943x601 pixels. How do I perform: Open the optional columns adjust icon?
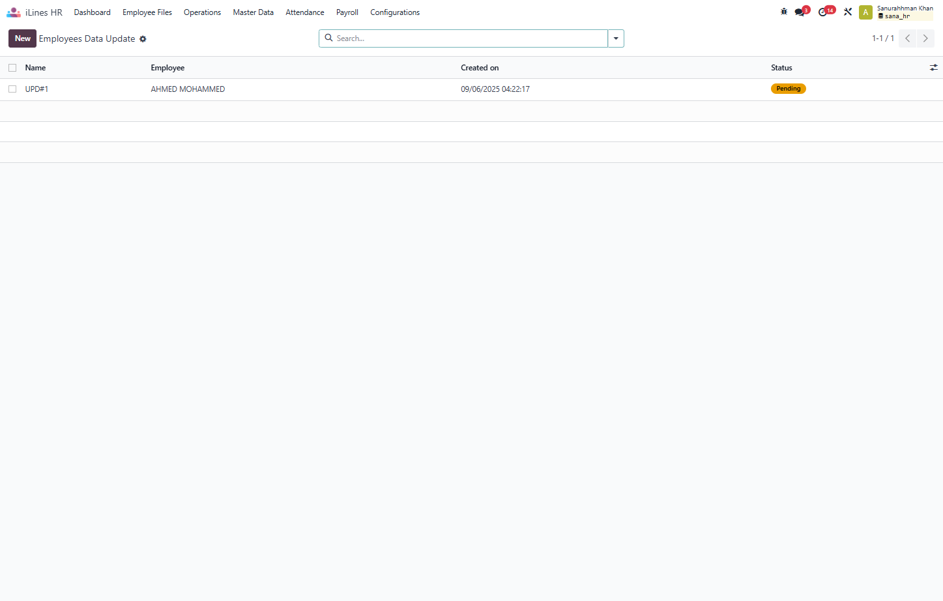933,68
